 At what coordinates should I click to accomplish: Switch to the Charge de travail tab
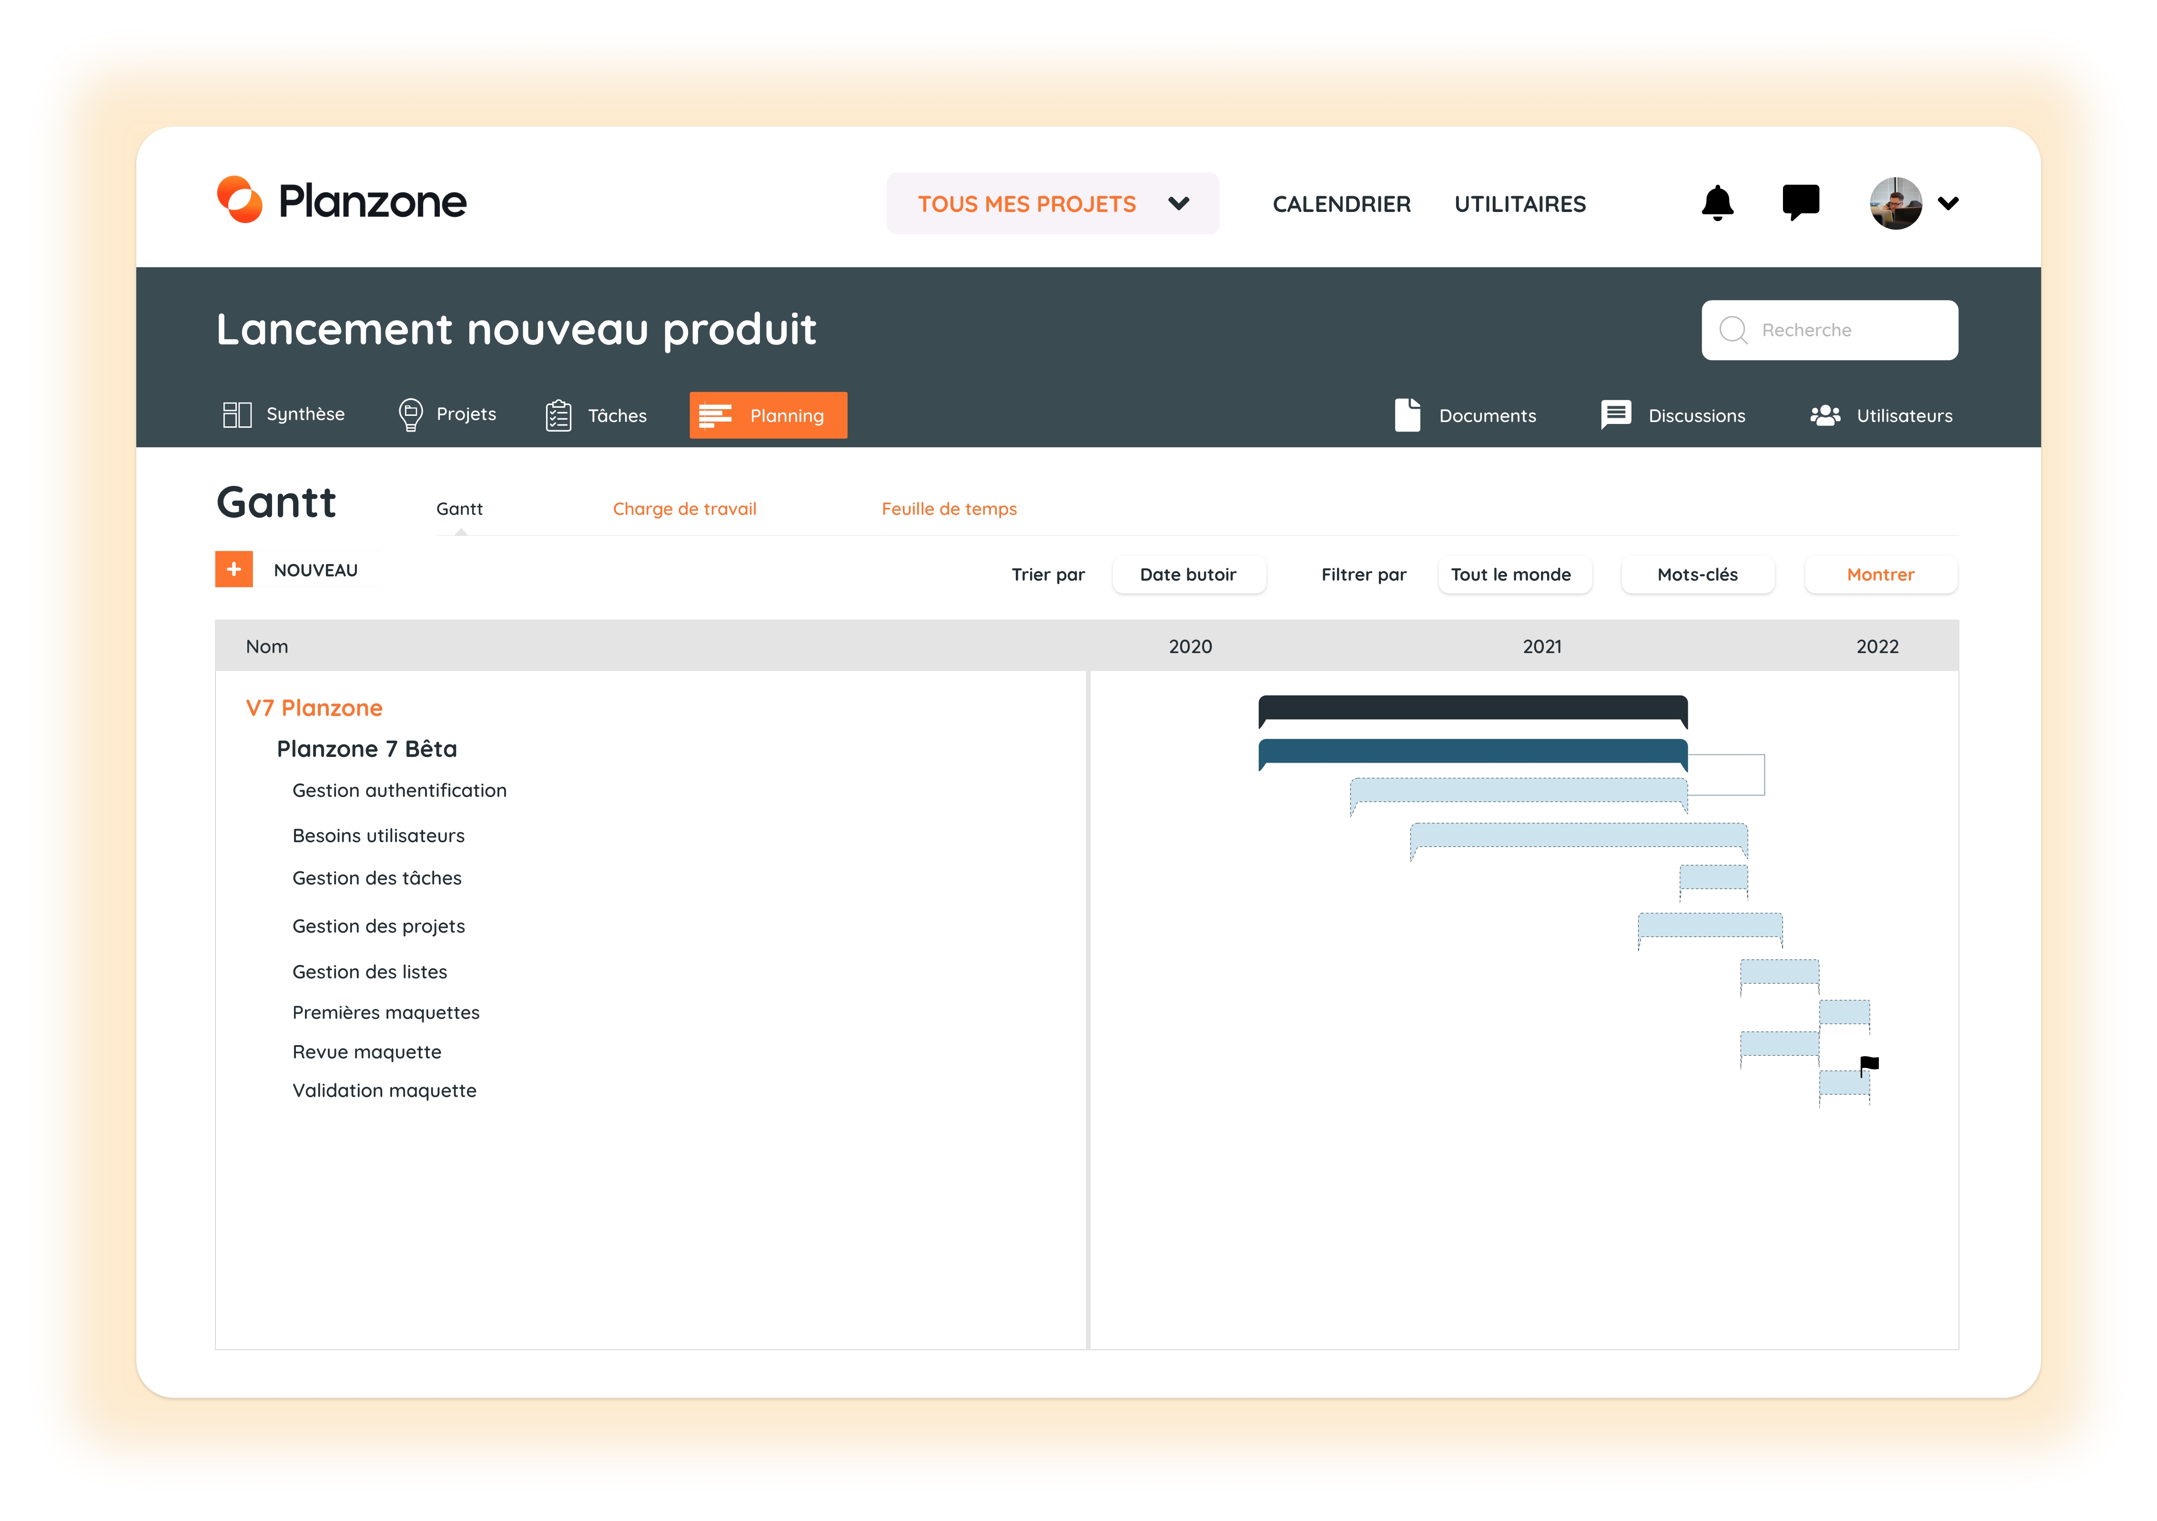684,509
